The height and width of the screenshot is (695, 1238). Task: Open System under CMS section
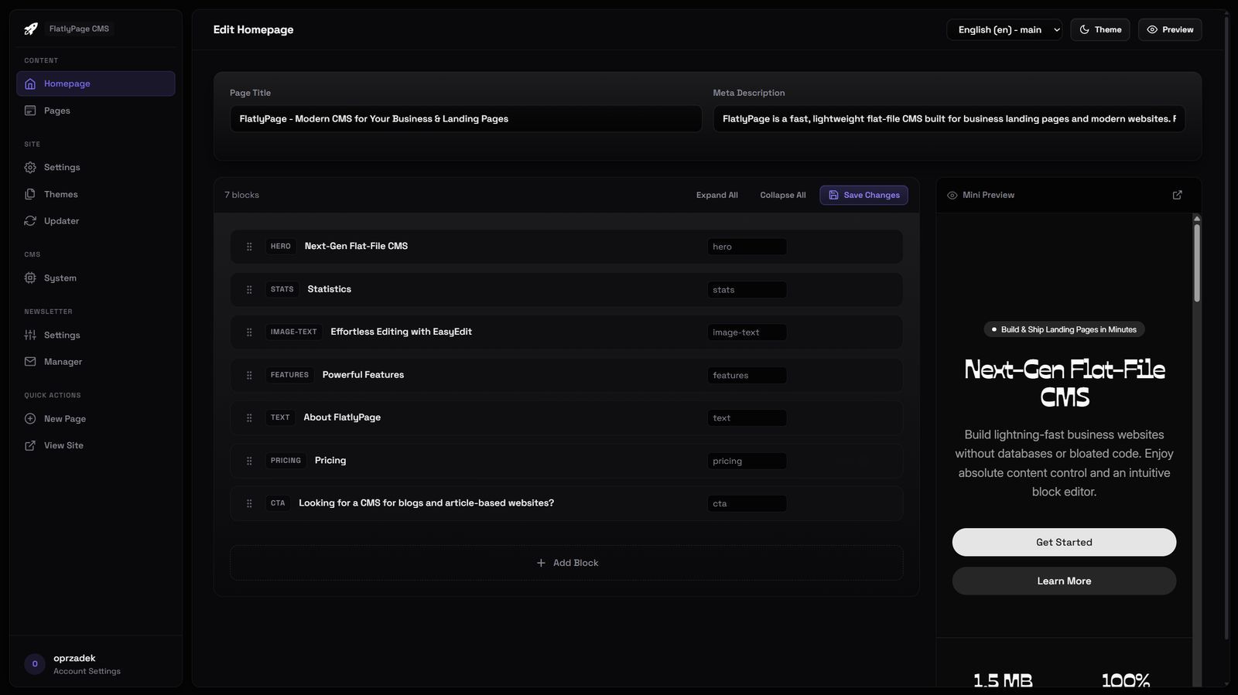tap(96, 278)
